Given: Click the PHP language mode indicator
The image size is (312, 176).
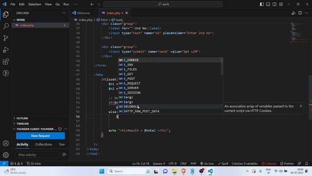Looking at the screenshot, I should click(193, 163).
